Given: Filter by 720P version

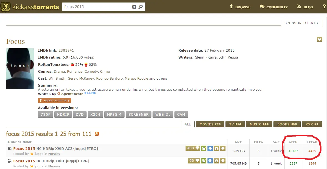Looking at the screenshot, I should click(45, 115).
